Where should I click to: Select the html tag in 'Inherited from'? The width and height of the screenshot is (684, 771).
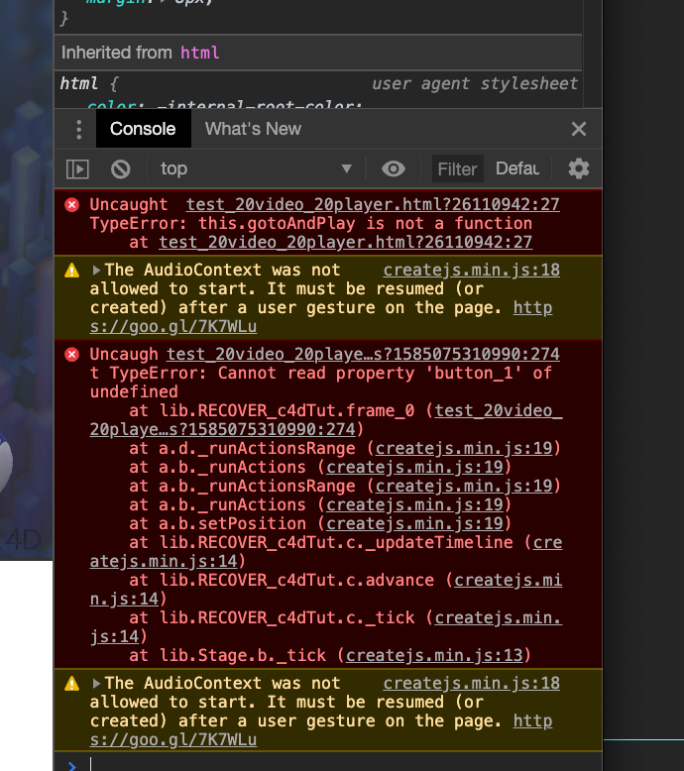199,53
